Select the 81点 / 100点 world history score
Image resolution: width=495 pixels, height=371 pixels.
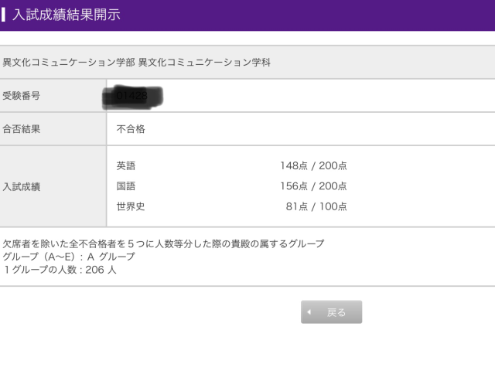316,206
